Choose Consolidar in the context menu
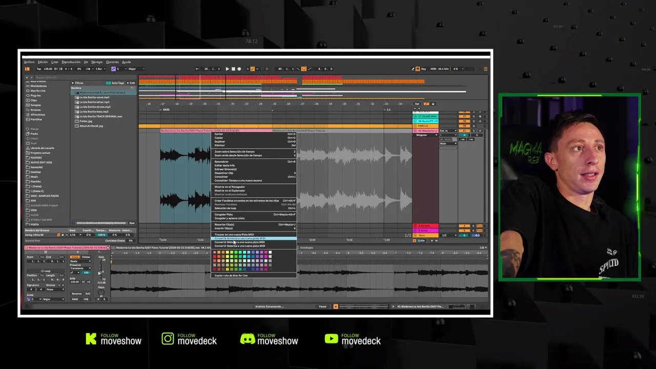Viewport: 656px width, 369px height. 254,177
